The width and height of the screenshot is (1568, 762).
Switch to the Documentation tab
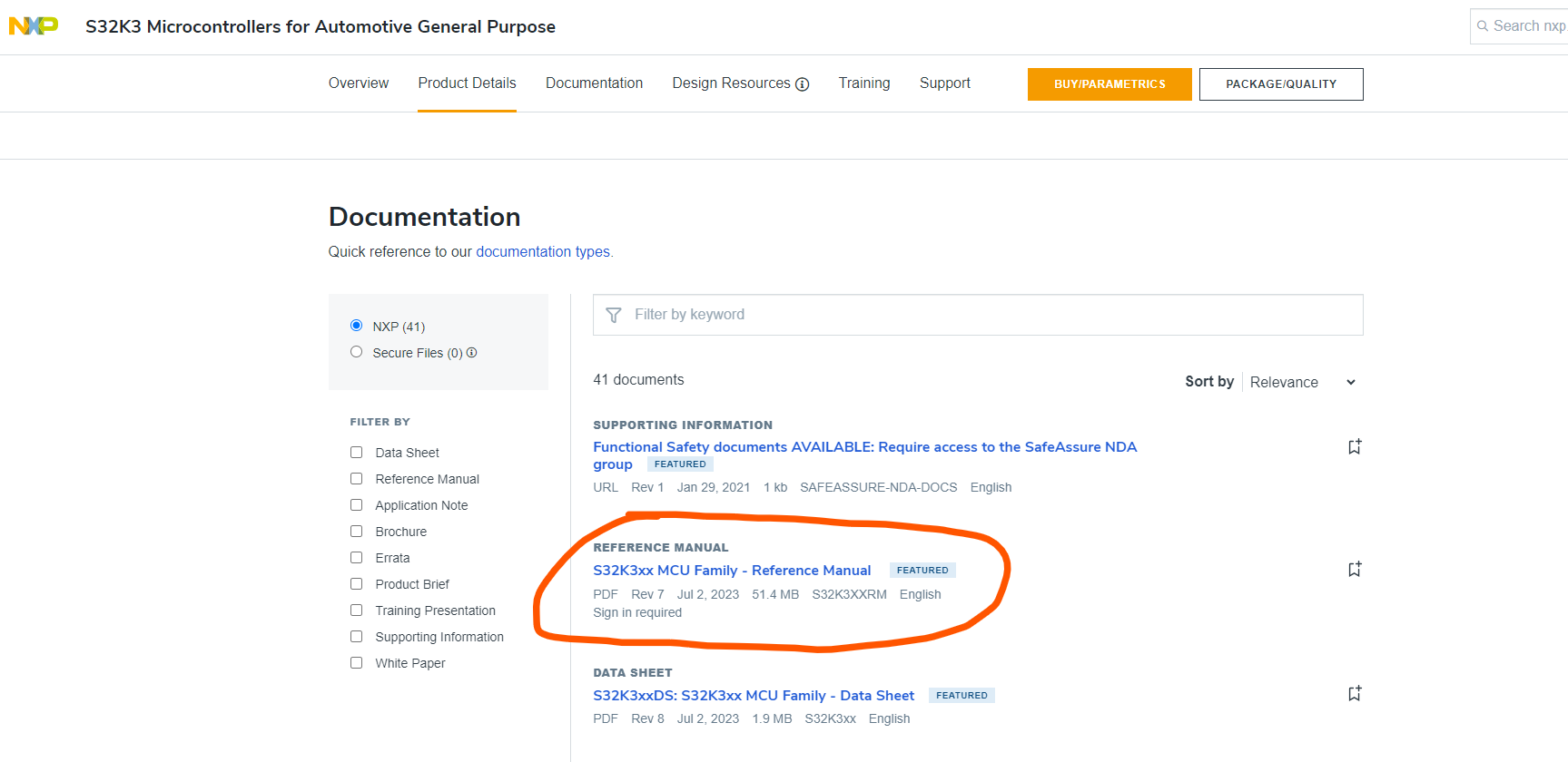(x=594, y=83)
